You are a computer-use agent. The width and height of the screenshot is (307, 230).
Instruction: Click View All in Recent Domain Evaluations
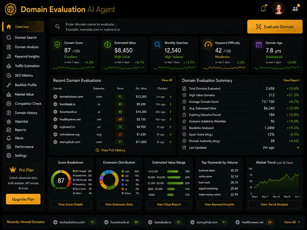(167, 80)
